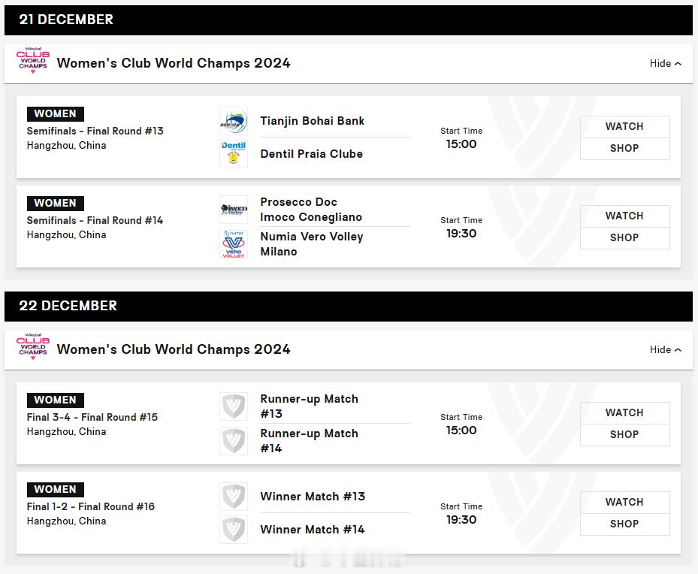This screenshot has width=698, height=574.
Task: Open Shop for Final 1-2 Round #16
Action: click(624, 524)
